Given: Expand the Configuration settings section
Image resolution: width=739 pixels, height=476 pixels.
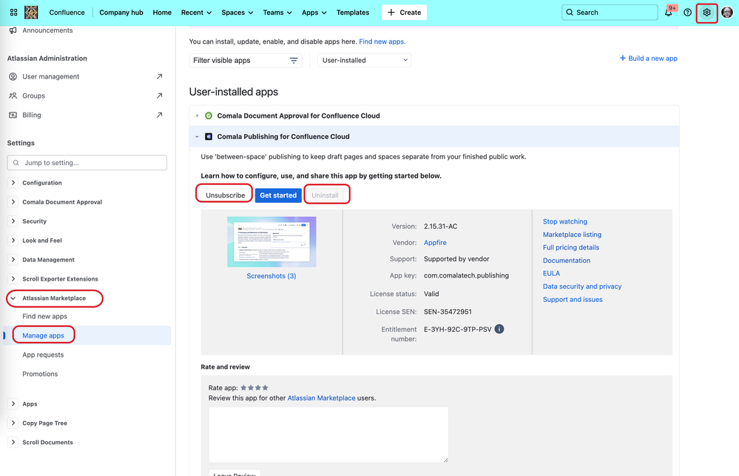Looking at the screenshot, I should click(x=13, y=183).
